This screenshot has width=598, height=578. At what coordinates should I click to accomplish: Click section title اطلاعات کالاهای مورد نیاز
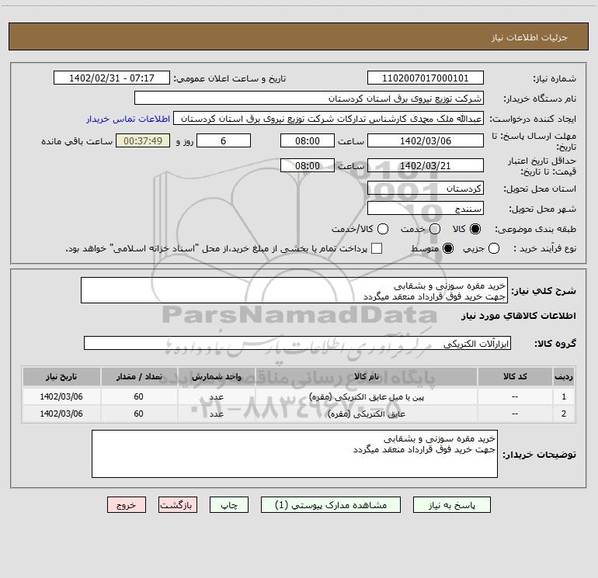(519, 316)
